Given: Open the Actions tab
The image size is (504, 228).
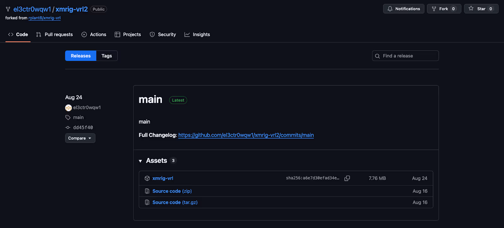Looking at the screenshot, I should coord(94,35).
